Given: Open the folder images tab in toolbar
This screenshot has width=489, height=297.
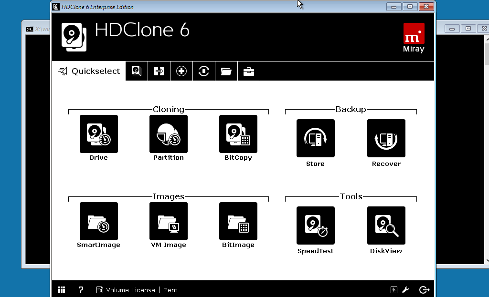Looking at the screenshot, I should point(226,71).
